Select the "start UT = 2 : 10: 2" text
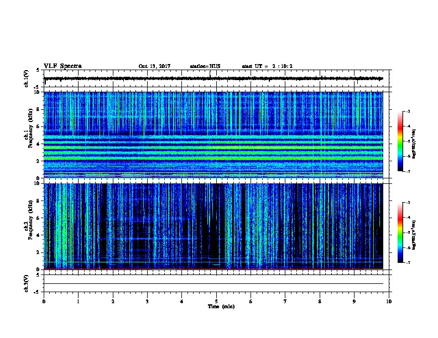 267,66
